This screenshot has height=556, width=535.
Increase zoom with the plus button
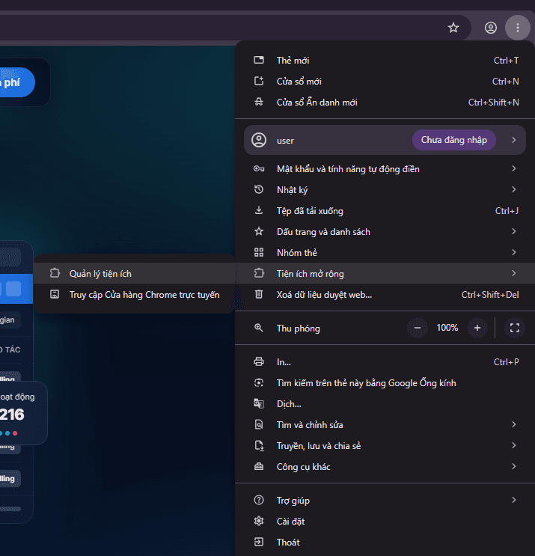pyautogui.click(x=477, y=328)
